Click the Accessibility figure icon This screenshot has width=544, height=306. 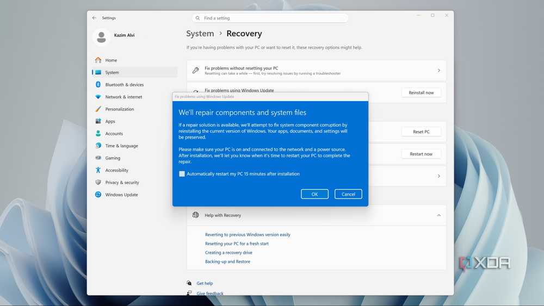pyautogui.click(x=98, y=170)
